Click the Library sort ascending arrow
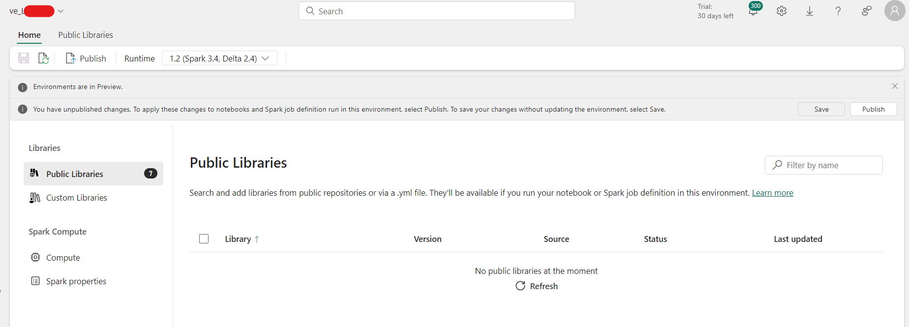909x327 pixels. coord(257,239)
